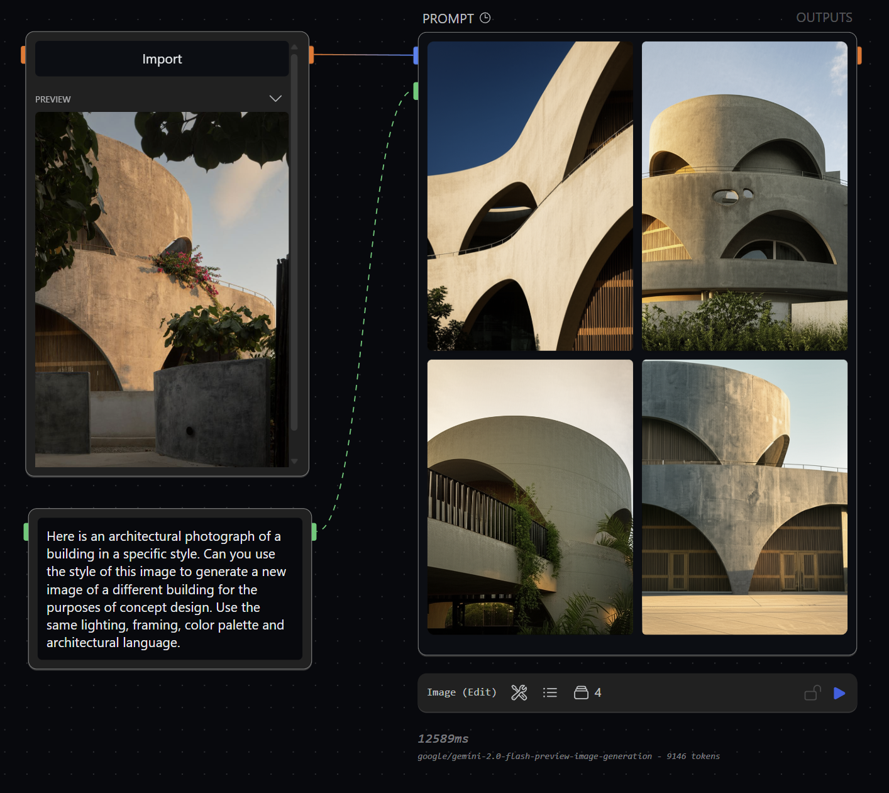Open the round tower with oval windows output

pos(744,196)
